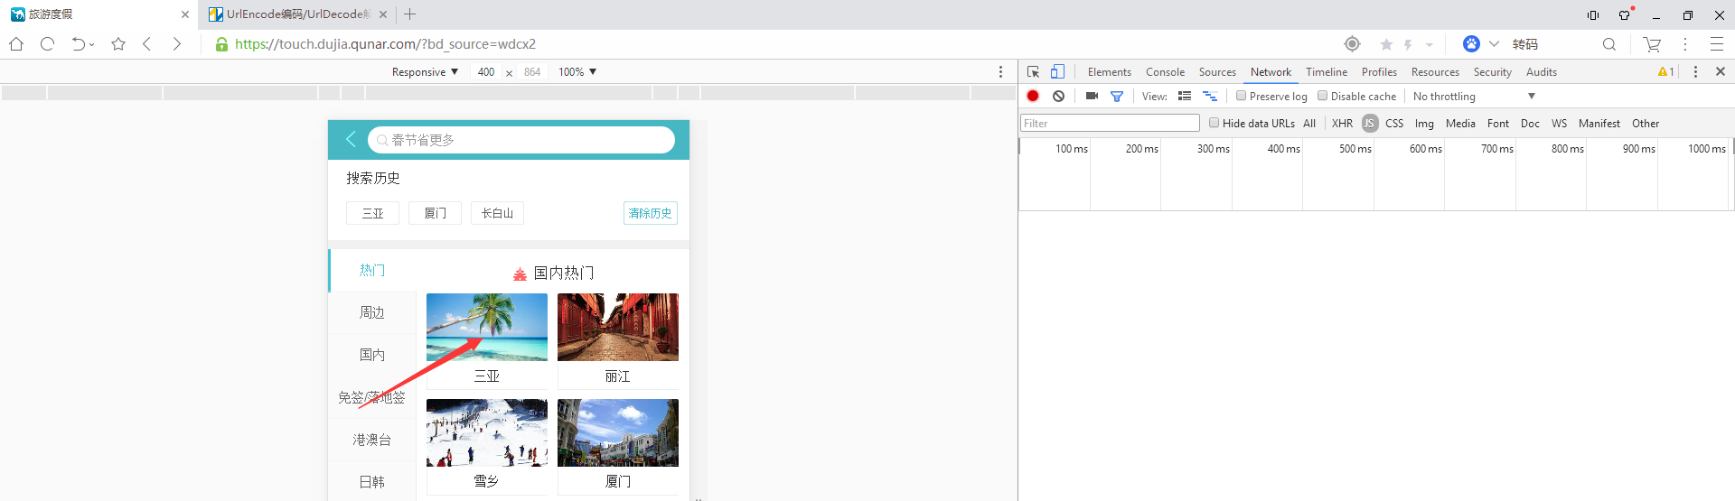
Task: Clear the network log
Action: [x=1058, y=96]
